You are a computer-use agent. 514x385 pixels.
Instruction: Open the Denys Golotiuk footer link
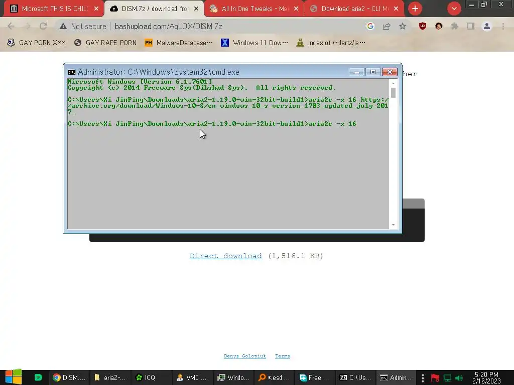pos(245,356)
